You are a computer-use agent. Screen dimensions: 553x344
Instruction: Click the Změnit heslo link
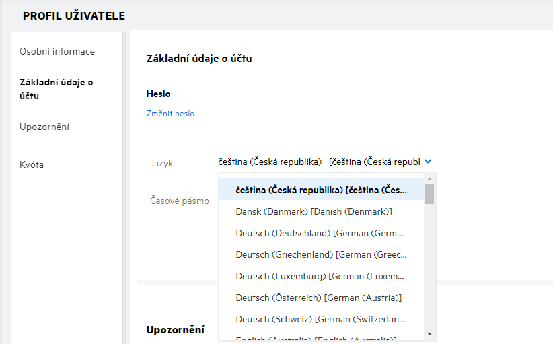pyautogui.click(x=170, y=114)
